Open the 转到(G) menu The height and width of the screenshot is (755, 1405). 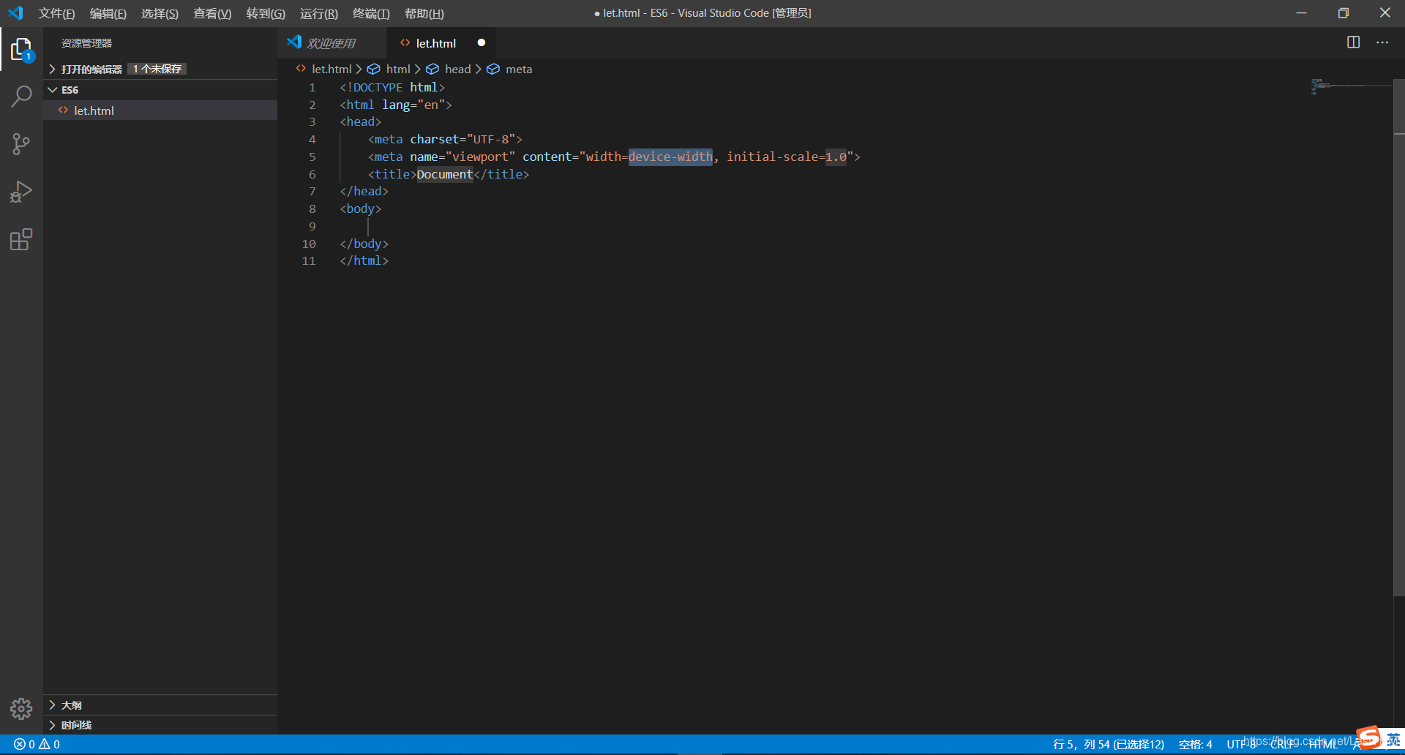point(266,13)
